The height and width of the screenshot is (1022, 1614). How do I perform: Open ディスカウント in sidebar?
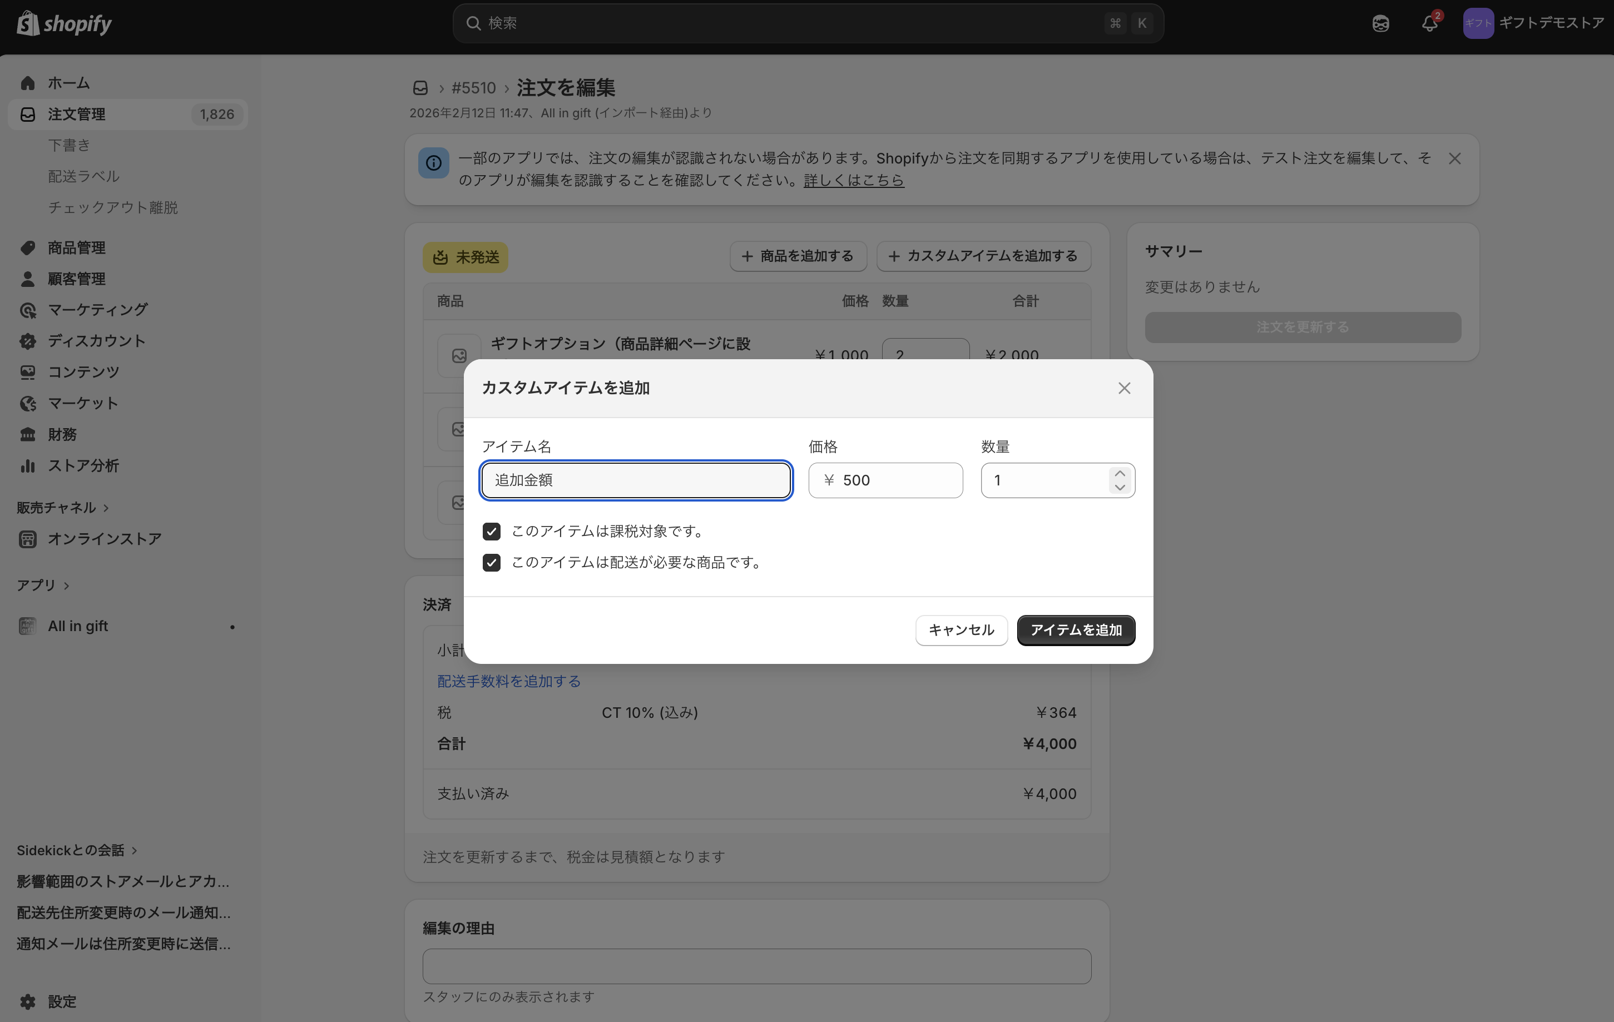[x=96, y=341]
